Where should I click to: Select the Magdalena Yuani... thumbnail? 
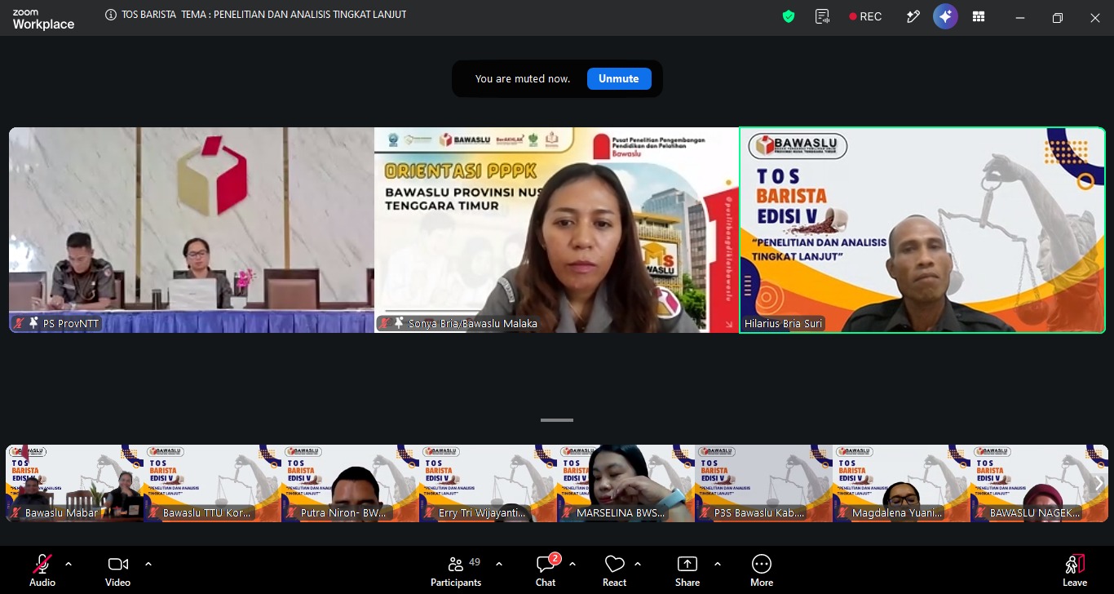click(902, 483)
